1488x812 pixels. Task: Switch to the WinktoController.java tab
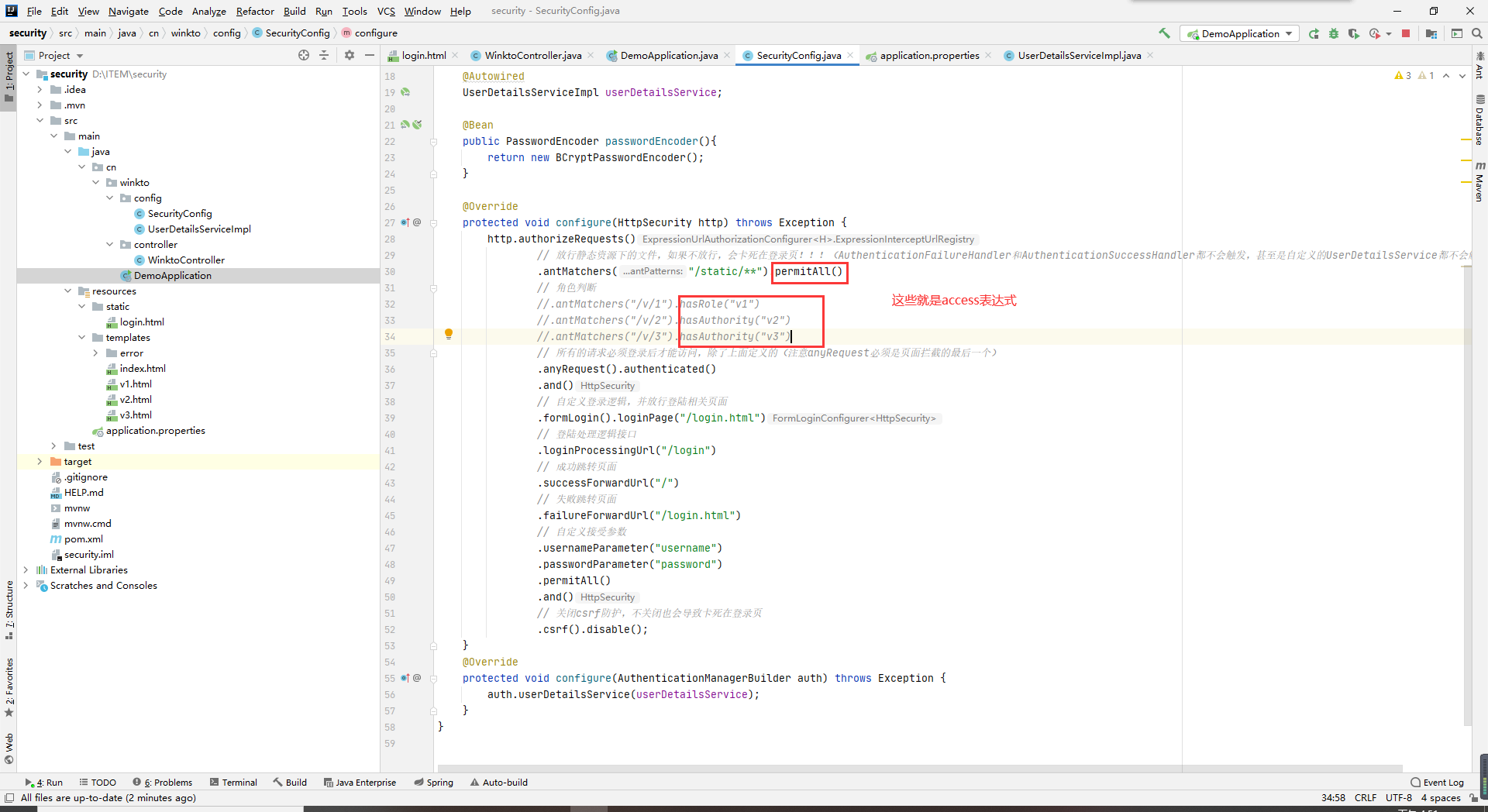coord(532,55)
